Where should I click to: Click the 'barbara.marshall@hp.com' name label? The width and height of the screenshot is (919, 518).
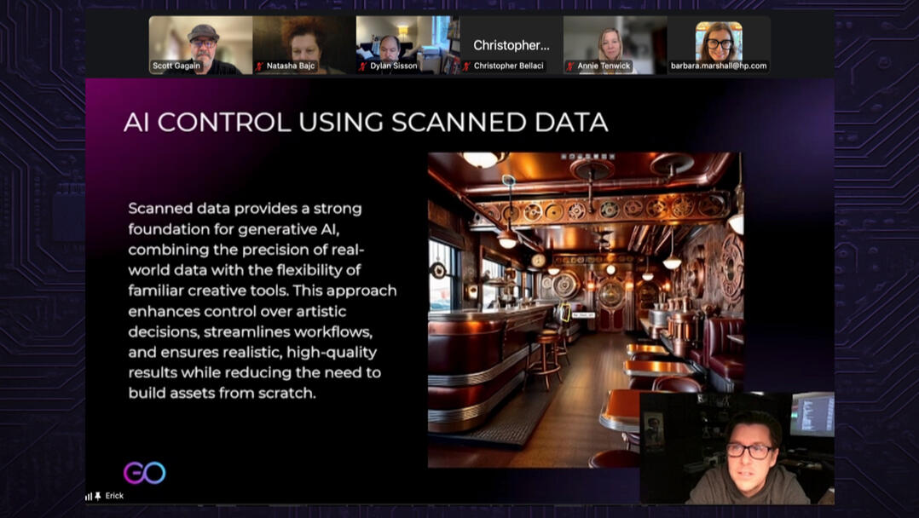pos(719,66)
